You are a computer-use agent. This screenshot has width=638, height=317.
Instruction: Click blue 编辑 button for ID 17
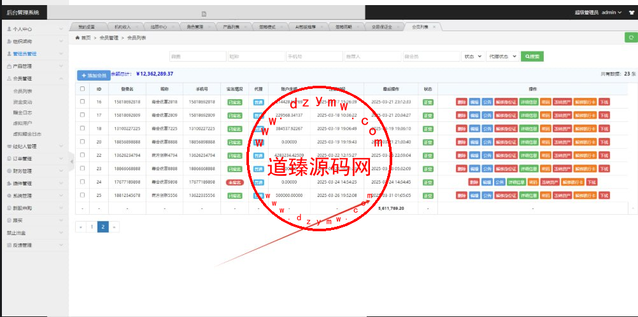(x=474, y=116)
